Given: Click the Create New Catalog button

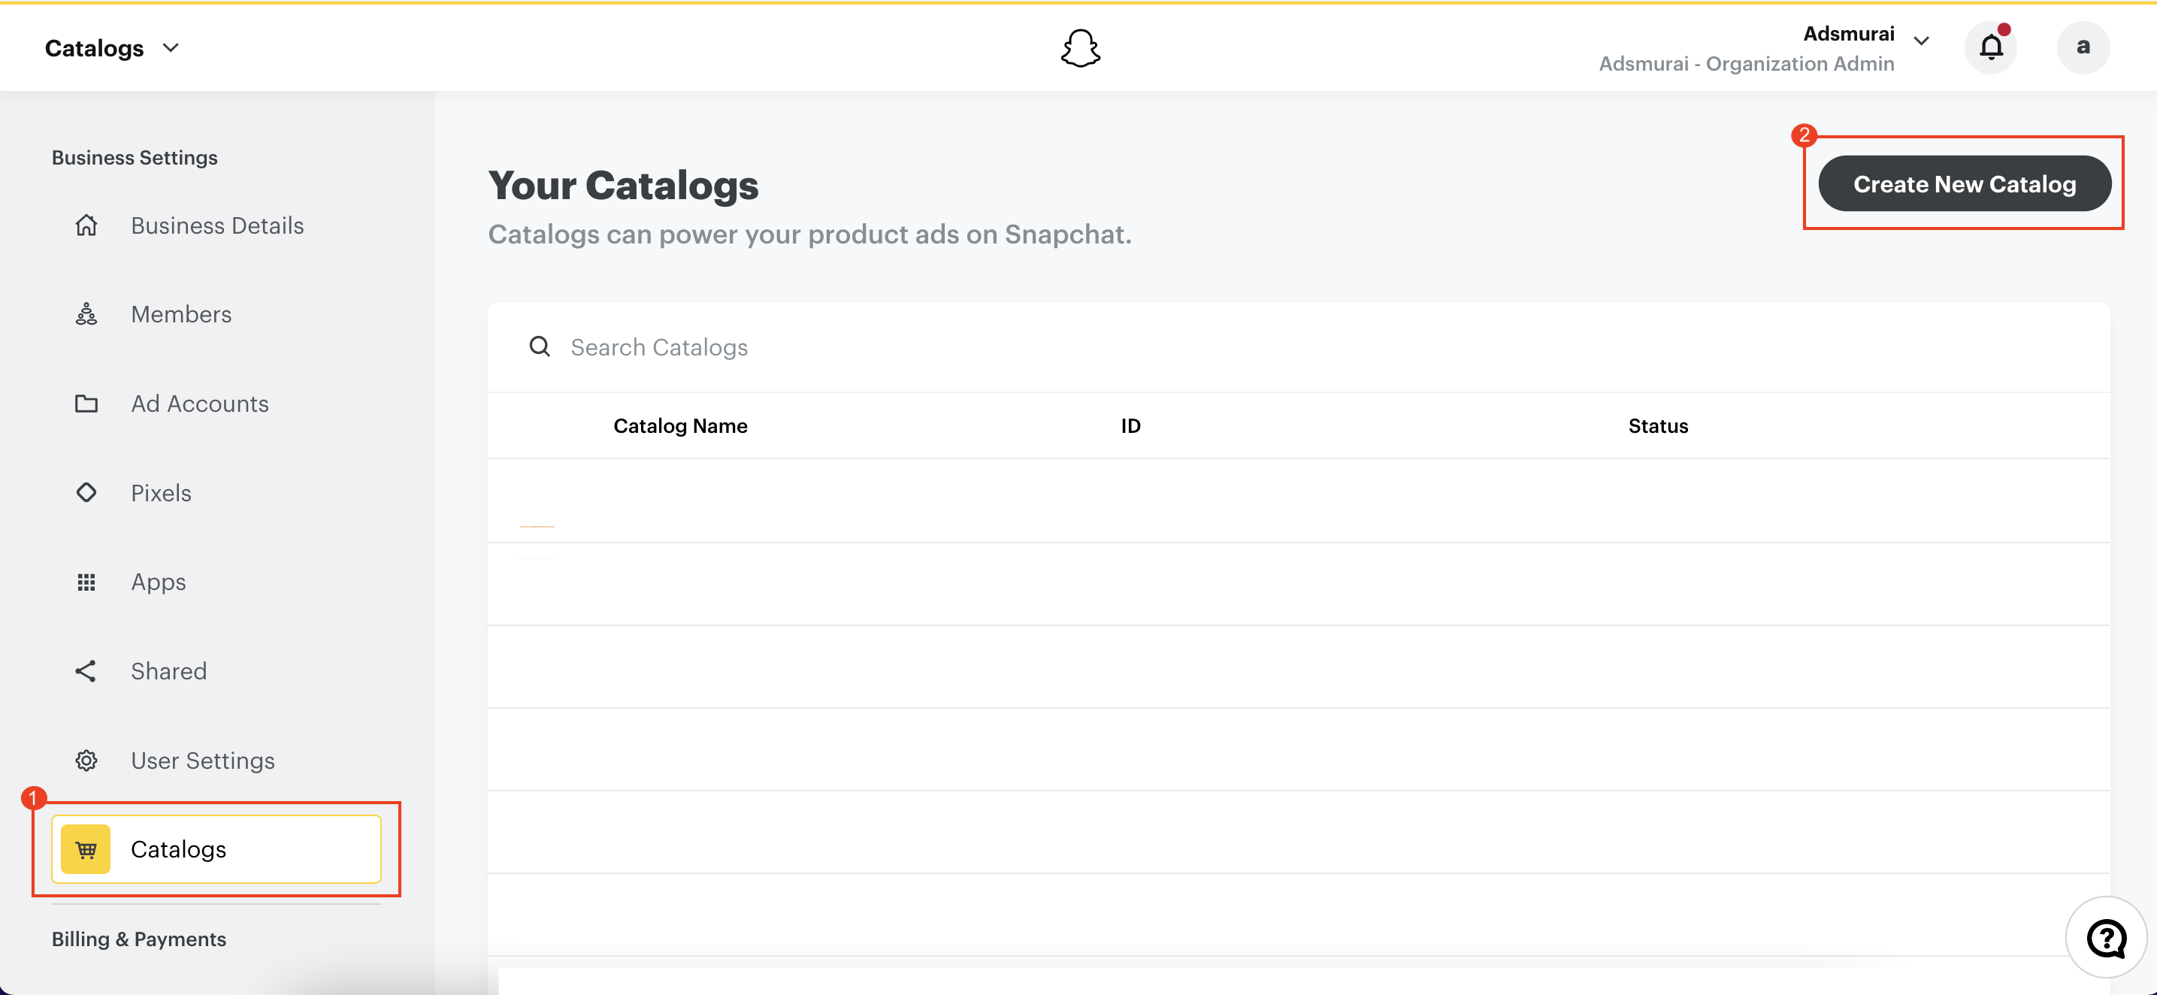Looking at the screenshot, I should [x=1965, y=183].
